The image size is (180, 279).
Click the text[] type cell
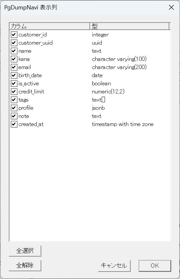[x=98, y=100]
